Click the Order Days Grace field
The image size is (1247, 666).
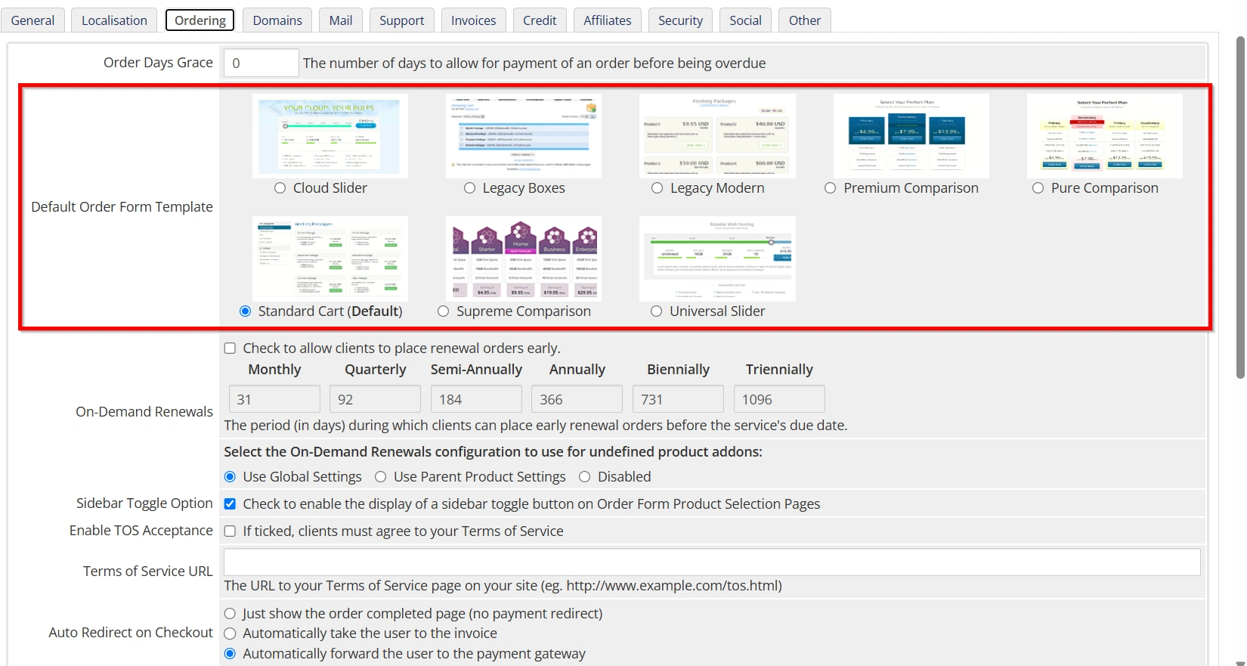261,63
